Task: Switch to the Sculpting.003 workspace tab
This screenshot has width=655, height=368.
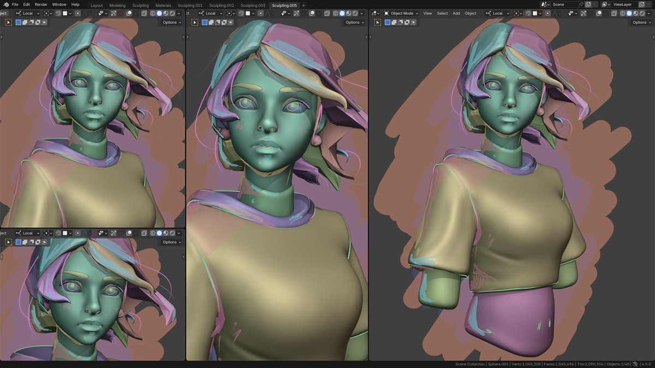Action: (x=253, y=5)
